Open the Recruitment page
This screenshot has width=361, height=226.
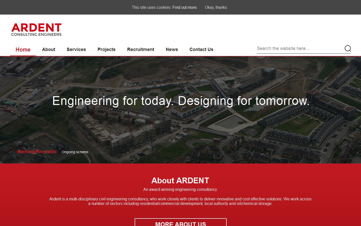[141, 49]
